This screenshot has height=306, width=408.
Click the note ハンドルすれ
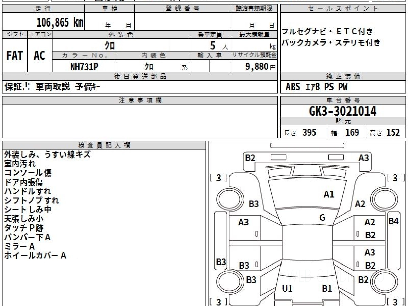click(x=28, y=191)
